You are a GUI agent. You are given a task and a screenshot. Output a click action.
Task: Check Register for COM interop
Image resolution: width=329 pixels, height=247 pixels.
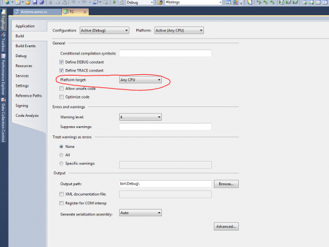tap(61, 203)
